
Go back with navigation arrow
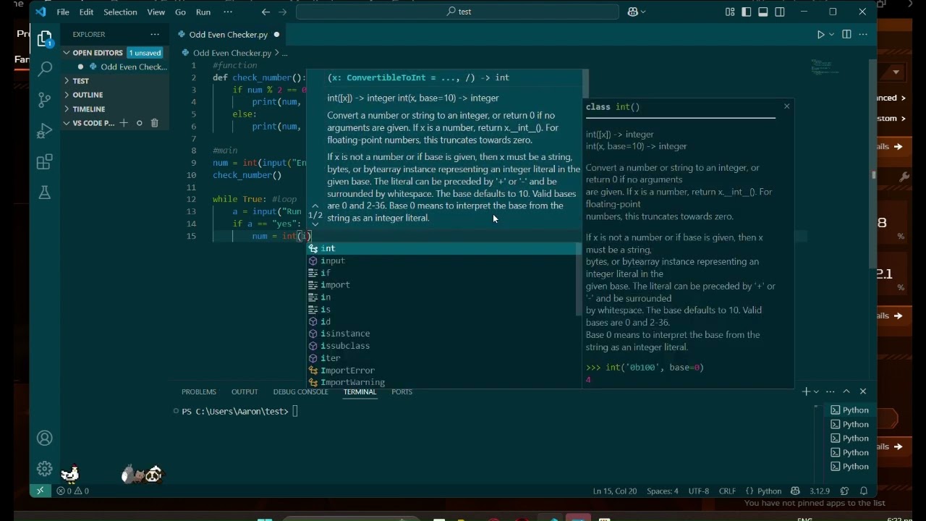pos(266,12)
